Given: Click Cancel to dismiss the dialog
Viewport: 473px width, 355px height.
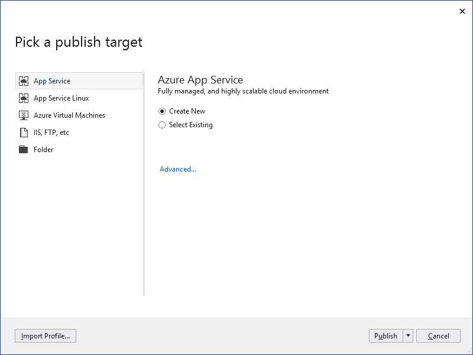Looking at the screenshot, I should click(438, 335).
